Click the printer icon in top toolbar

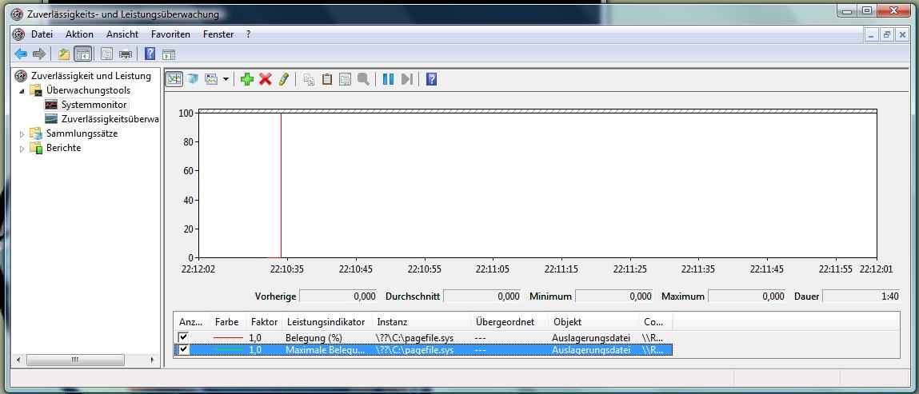126,54
